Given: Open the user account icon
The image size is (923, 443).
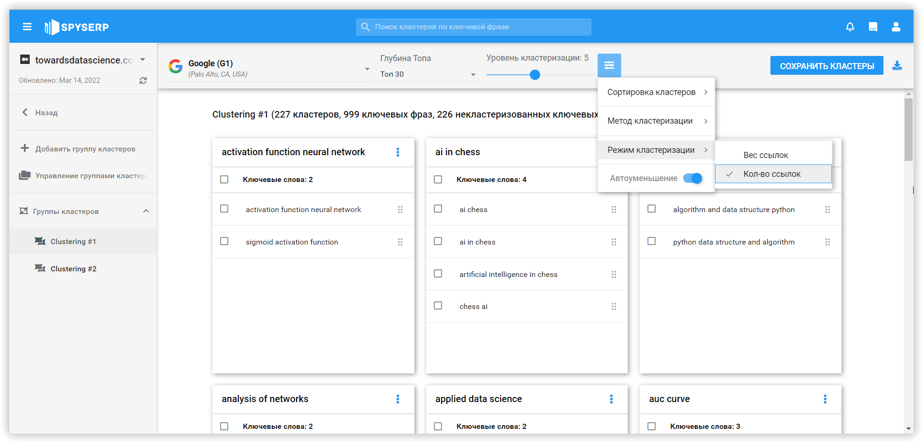Looking at the screenshot, I should pyautogui.click(x=896, y=27).
